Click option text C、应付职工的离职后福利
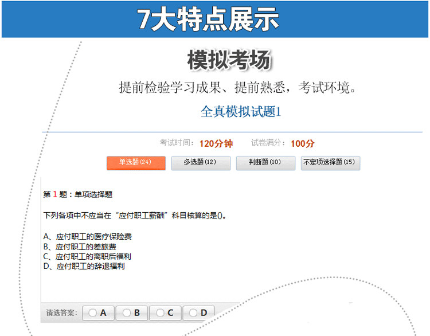 click(x=87, y=256)
